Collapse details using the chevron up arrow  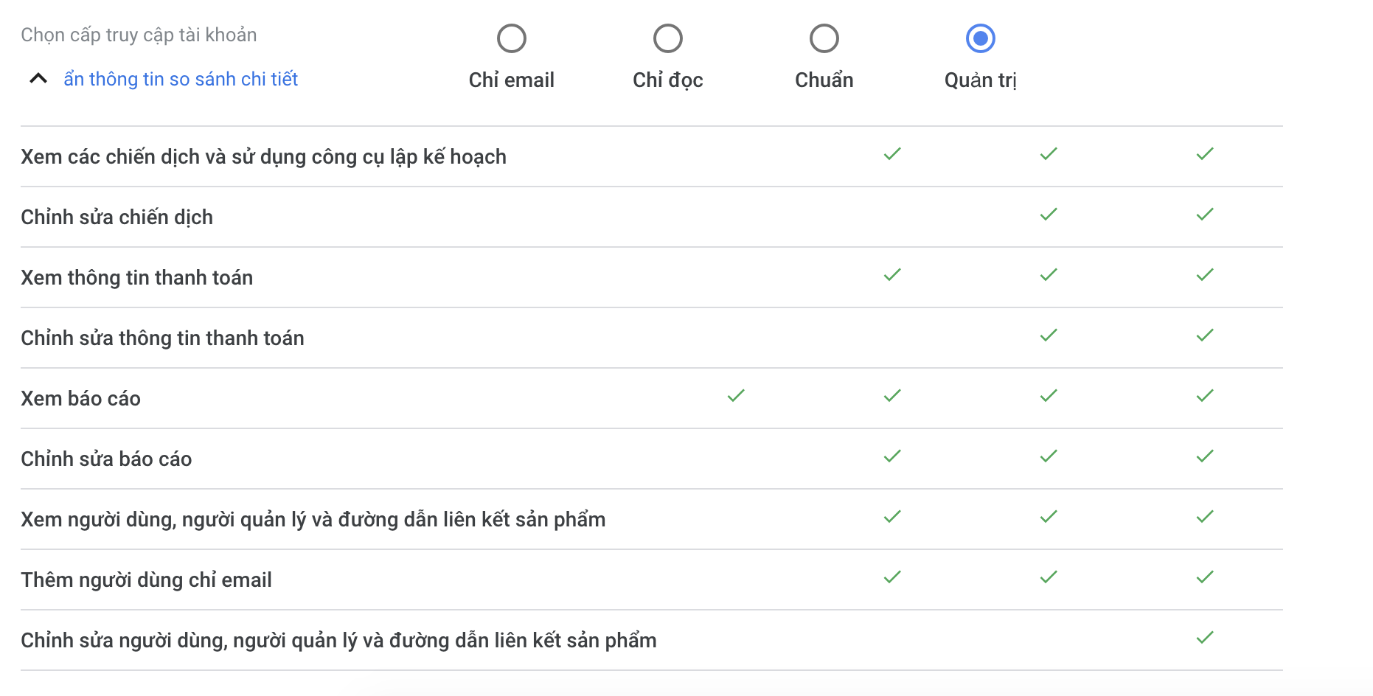point(38,78)
